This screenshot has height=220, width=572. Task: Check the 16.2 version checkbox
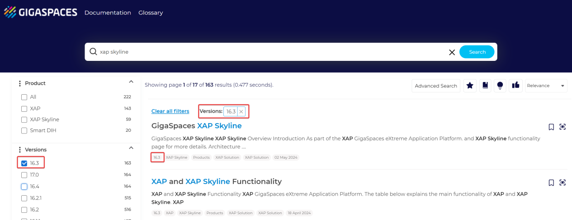[x=24, y=210]
